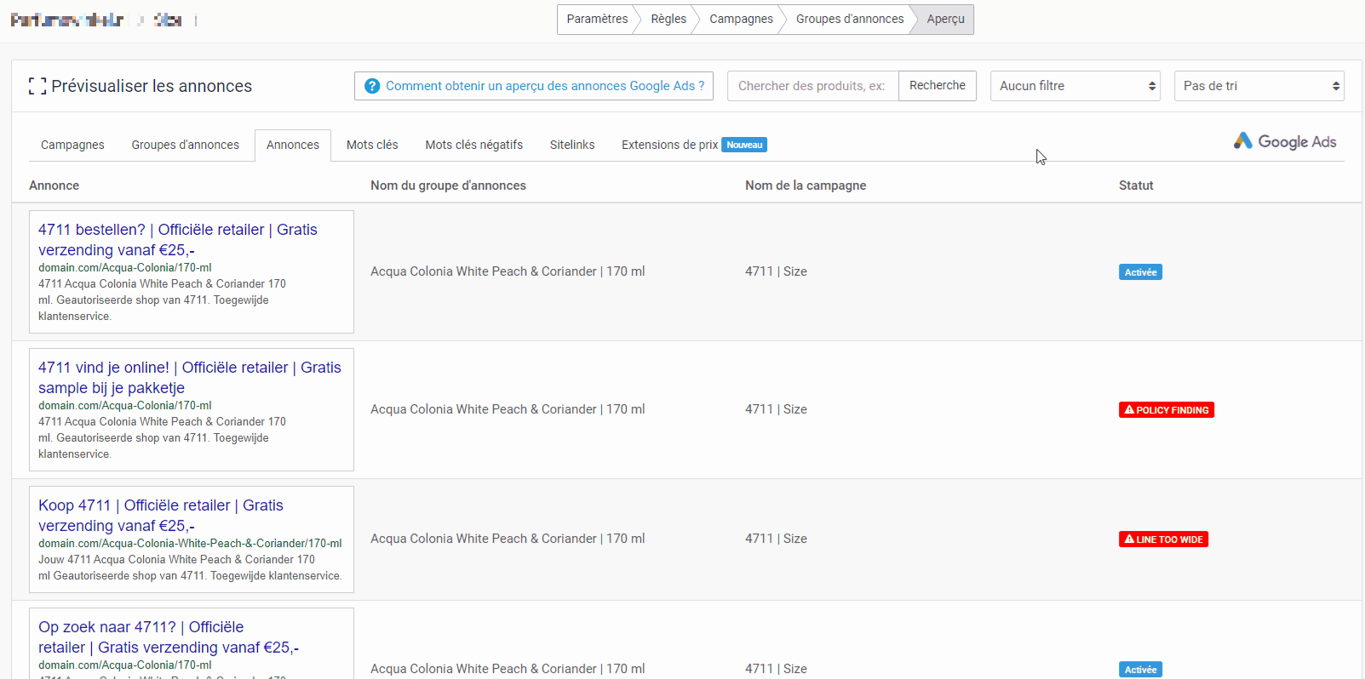Viewport: 1365px width, 679px height.
Task: Click the Koop 4711 ad display URL
Action: (190, 543)
